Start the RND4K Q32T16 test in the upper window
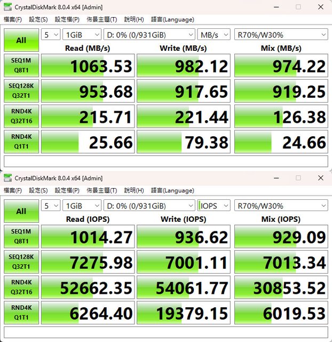 (21, 117)
